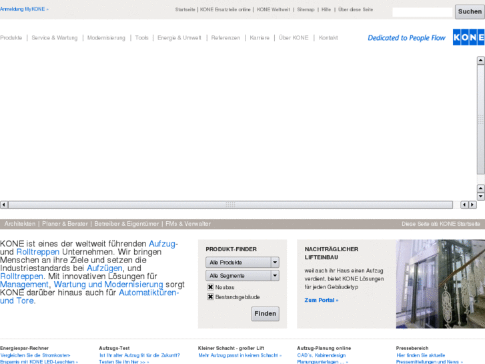Open Über diese Seite link
The width and height of the screenshot is (485, 364).
click(x=356, y=9)
